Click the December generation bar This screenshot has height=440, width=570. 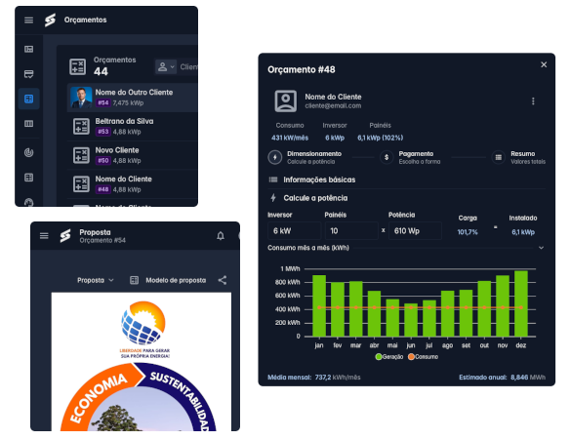pos(521,303)
